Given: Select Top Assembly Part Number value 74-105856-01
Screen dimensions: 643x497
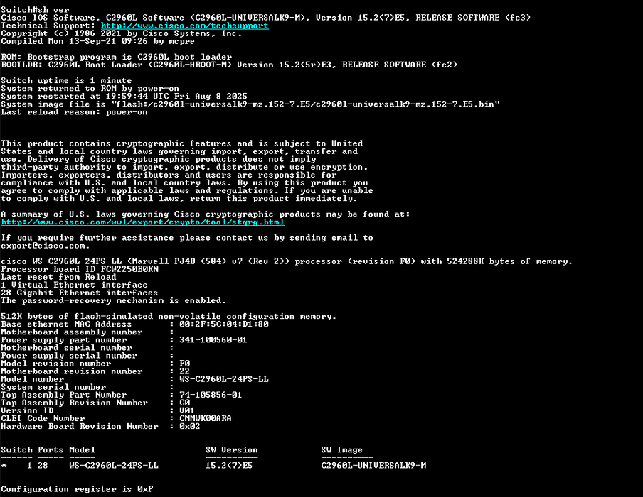Looking at the screenshot, I should point(211,395).
